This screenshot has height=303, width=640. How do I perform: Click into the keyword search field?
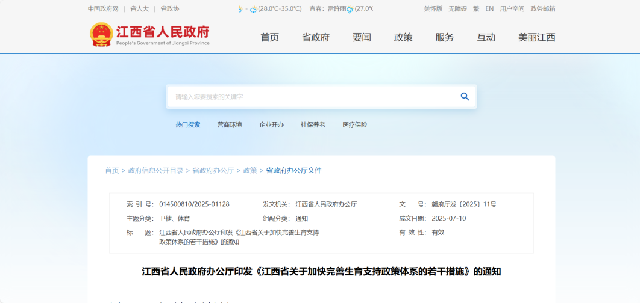310,97
